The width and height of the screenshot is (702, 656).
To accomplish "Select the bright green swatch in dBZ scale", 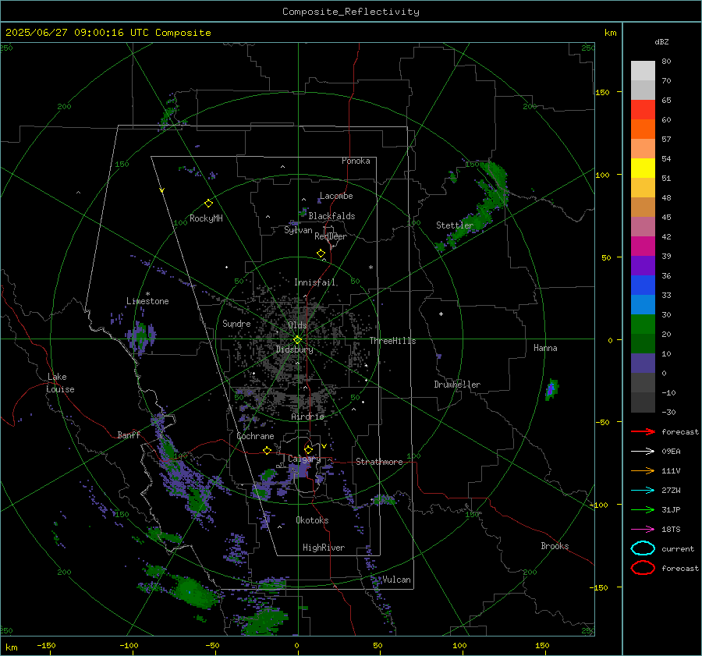I will [643, 324].
